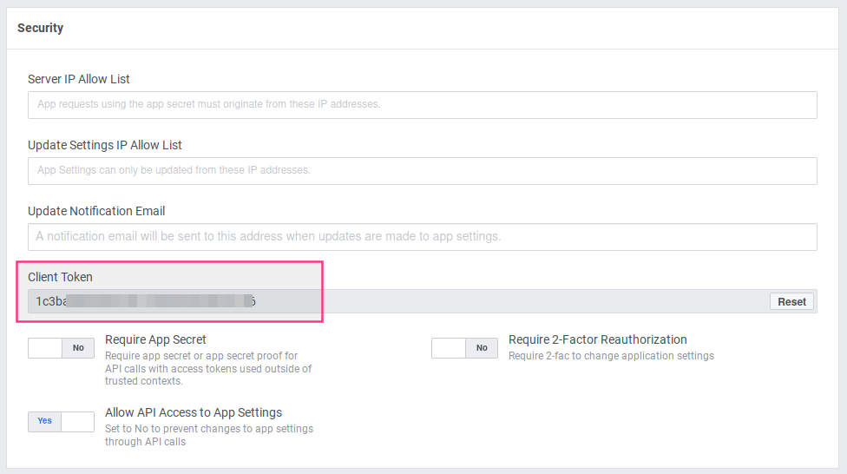
Task: Click the Server IP Allow List label
Action: coord(79,79)
